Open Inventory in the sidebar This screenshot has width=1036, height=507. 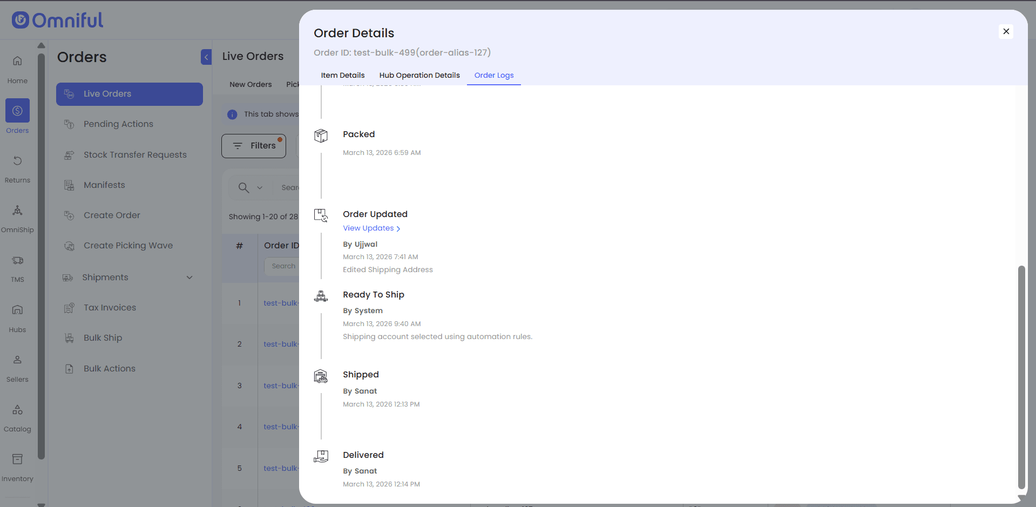17,459
